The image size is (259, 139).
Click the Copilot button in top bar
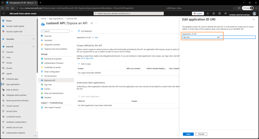(198, 14)
